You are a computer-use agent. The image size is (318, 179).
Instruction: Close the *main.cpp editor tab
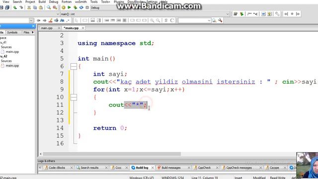83,28
